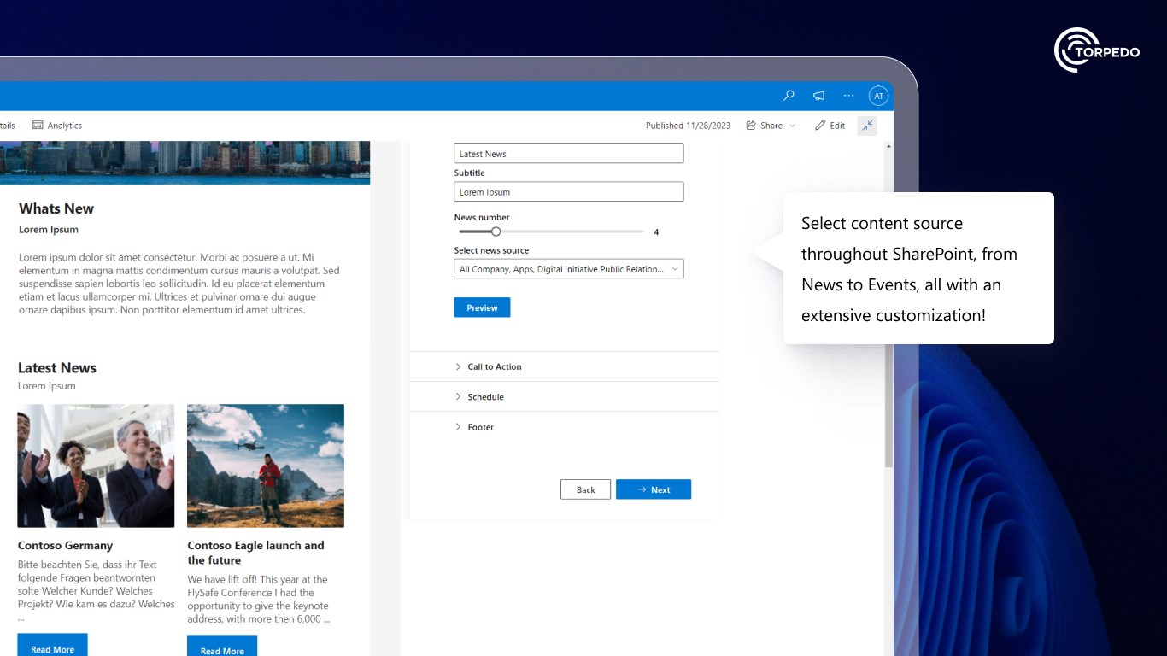
Task: Click the collapse arrows icon
Action: point(867,126)
